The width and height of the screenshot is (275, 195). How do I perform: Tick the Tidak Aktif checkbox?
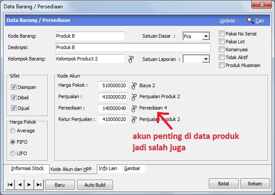click(222, 57)
